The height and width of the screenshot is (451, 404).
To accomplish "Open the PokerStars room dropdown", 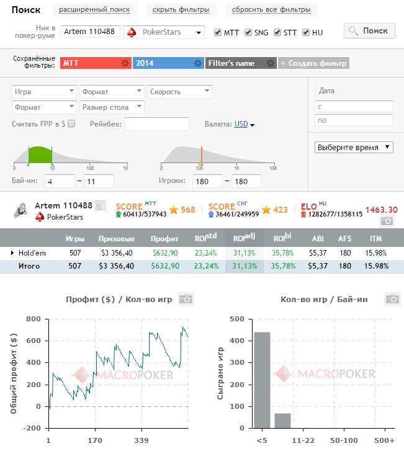I will [164, 32].
